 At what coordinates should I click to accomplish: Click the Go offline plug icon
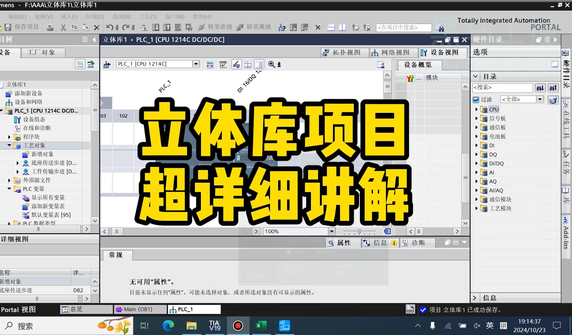click(240, 27)
